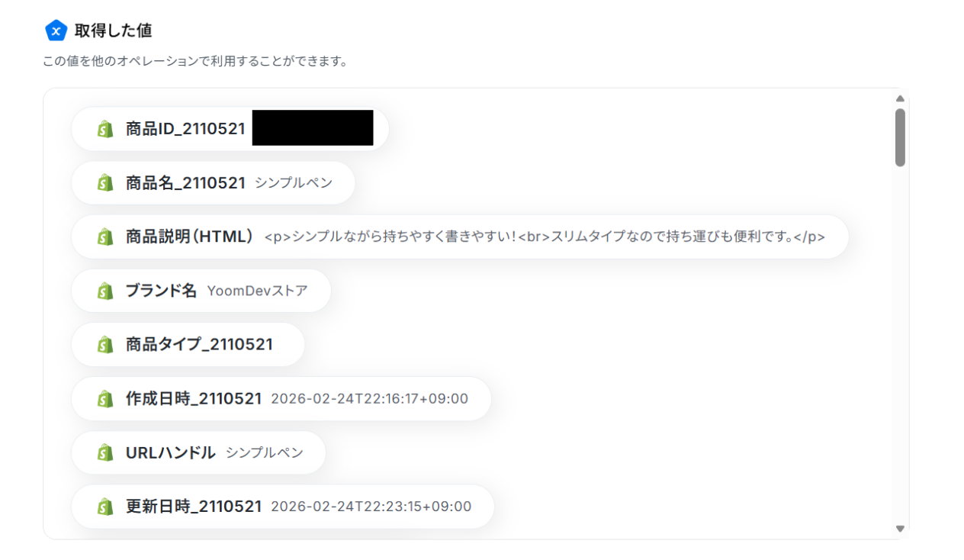Screen dimensions: 964x560
Task: Click the scrollbar up arrow
Action: pyautogui.click(x=900, y=98)
